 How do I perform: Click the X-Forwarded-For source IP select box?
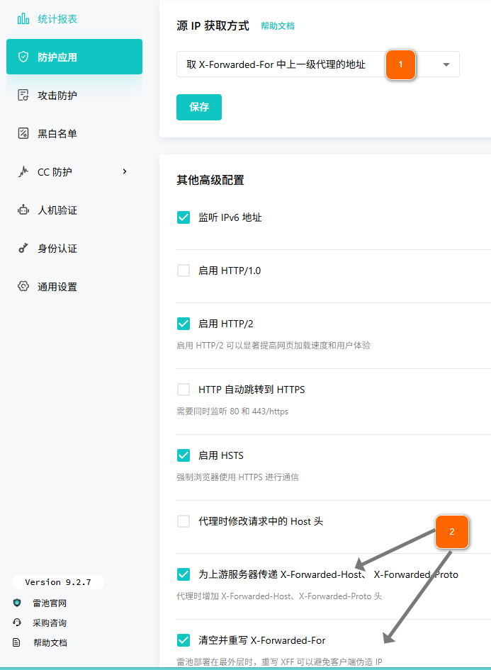point(318,64)
